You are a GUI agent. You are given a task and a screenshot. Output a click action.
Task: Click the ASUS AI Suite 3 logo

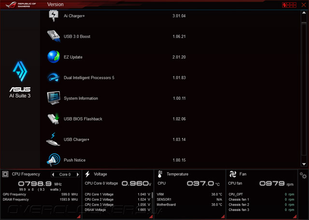(x=20, y=80)
